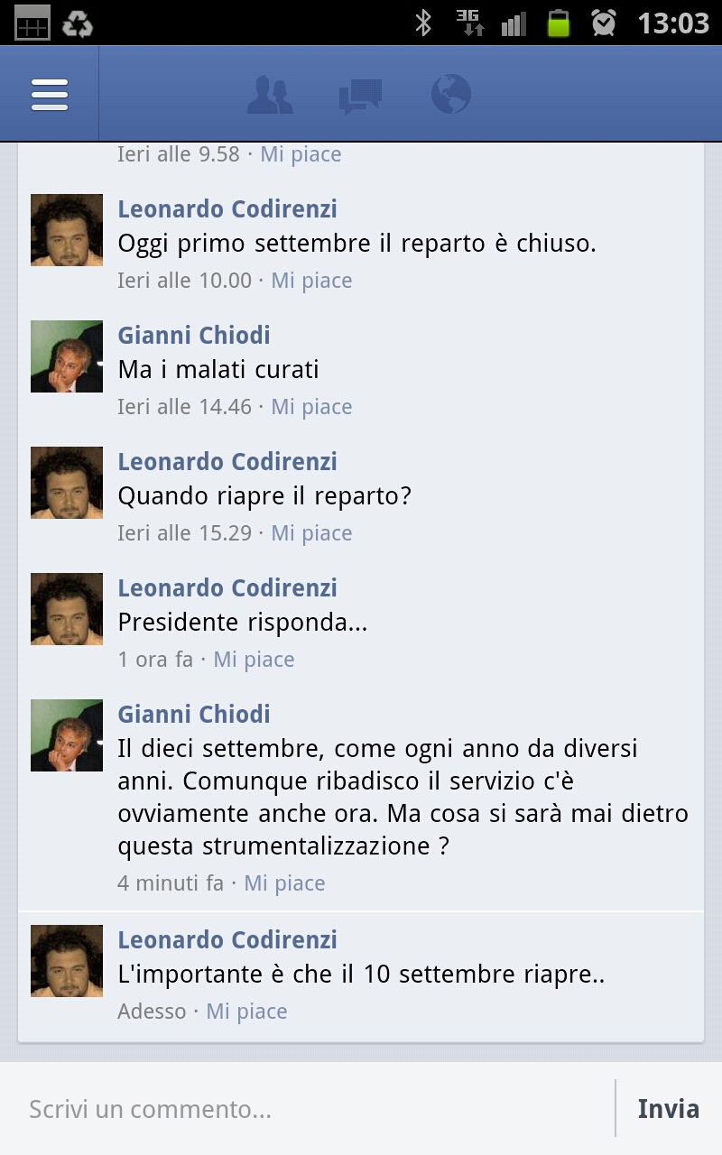This screenshot has width=722, height=1155.
Task: Like the "Presidente risponda..." comment
Action: [254, 660]
